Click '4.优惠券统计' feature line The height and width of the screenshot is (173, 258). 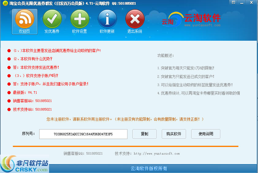[x=199, y=93]
